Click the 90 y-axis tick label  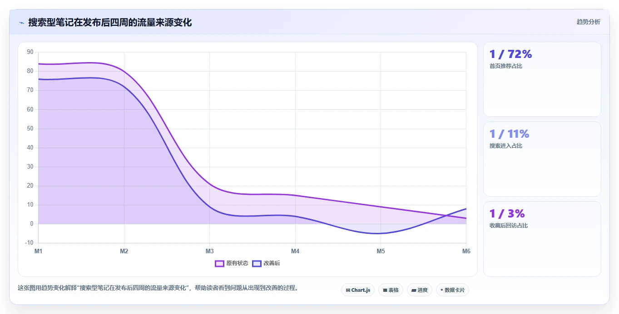coord(30,52)
